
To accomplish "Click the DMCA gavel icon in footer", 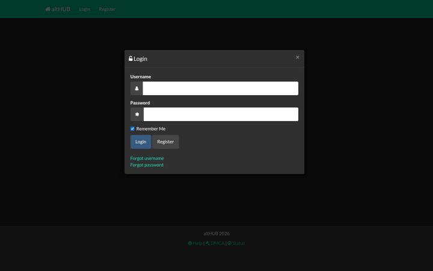I will 207,243.
